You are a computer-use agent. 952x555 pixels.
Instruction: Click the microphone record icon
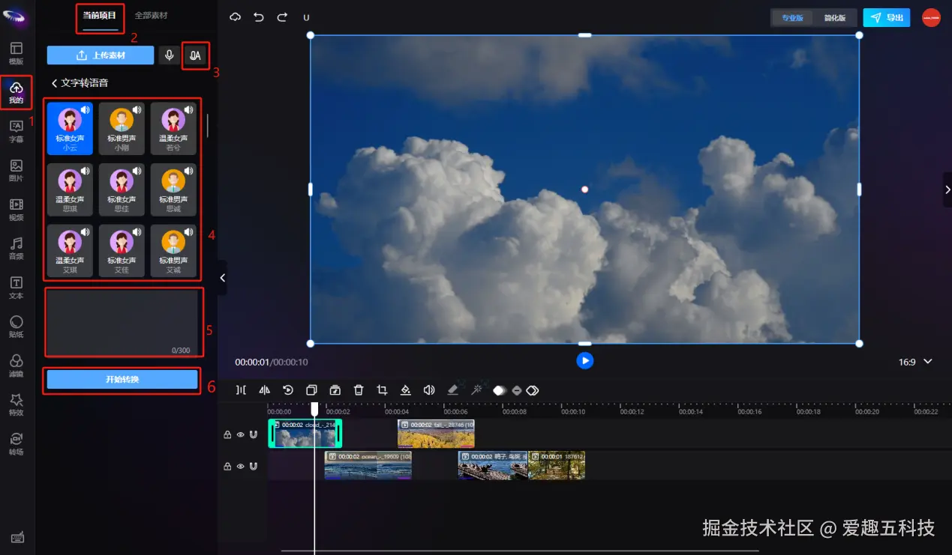tap(170, 55)
